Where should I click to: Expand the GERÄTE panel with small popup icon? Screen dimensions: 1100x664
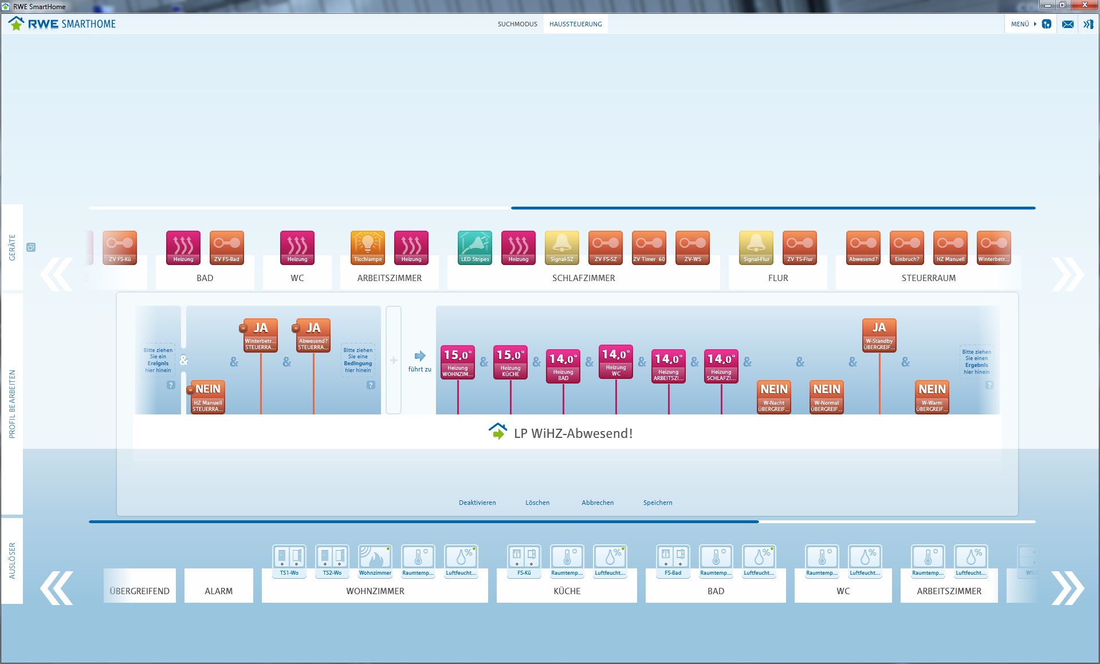[31, 247]
